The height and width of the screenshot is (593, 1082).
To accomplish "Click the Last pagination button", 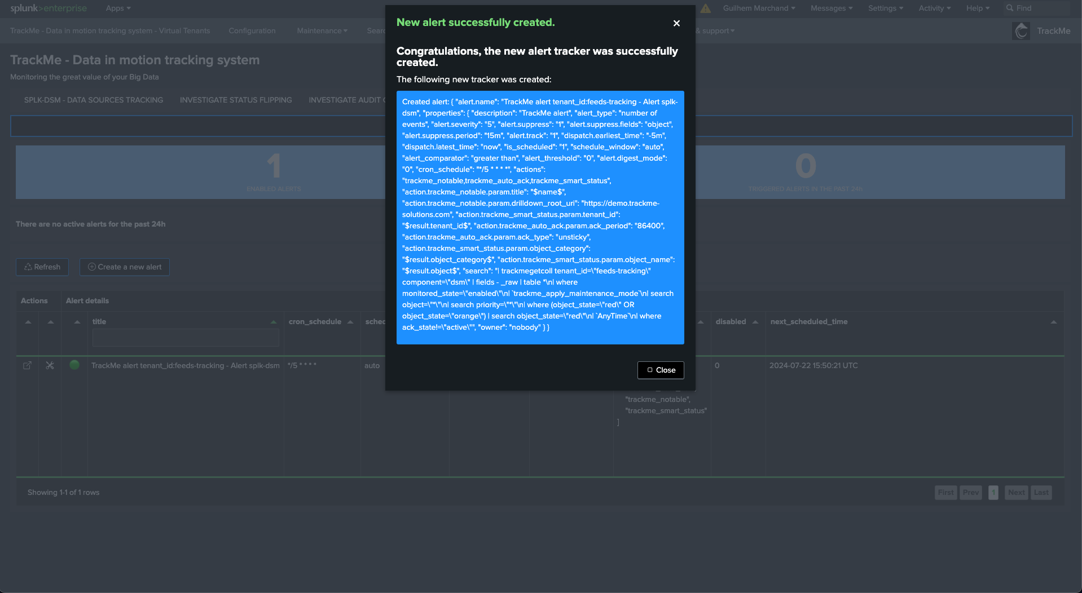I will tap(1041, 492).
